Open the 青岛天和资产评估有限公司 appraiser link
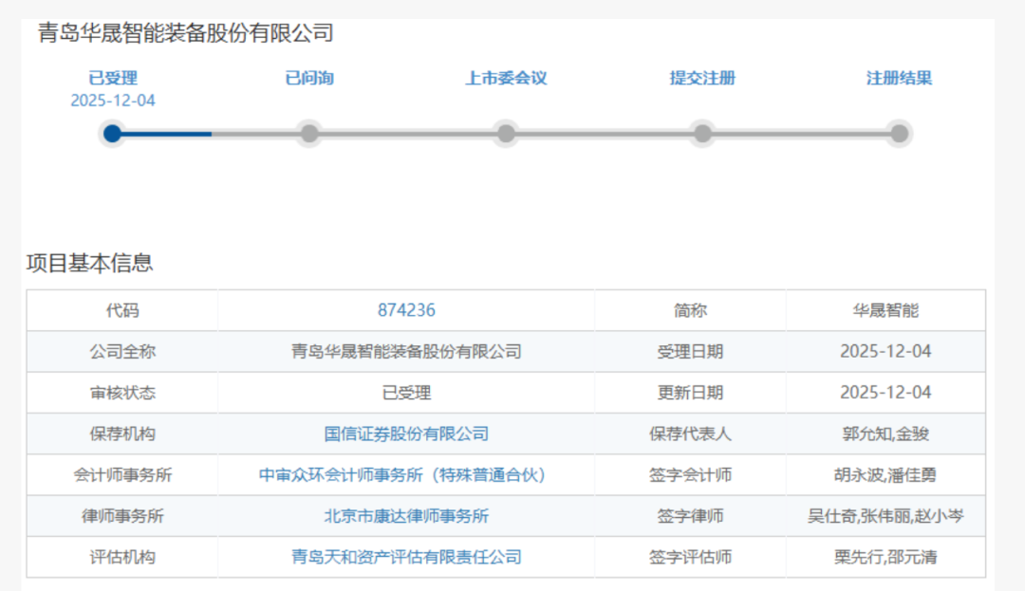Viewport: 1025px width, 591px height. 406,557
